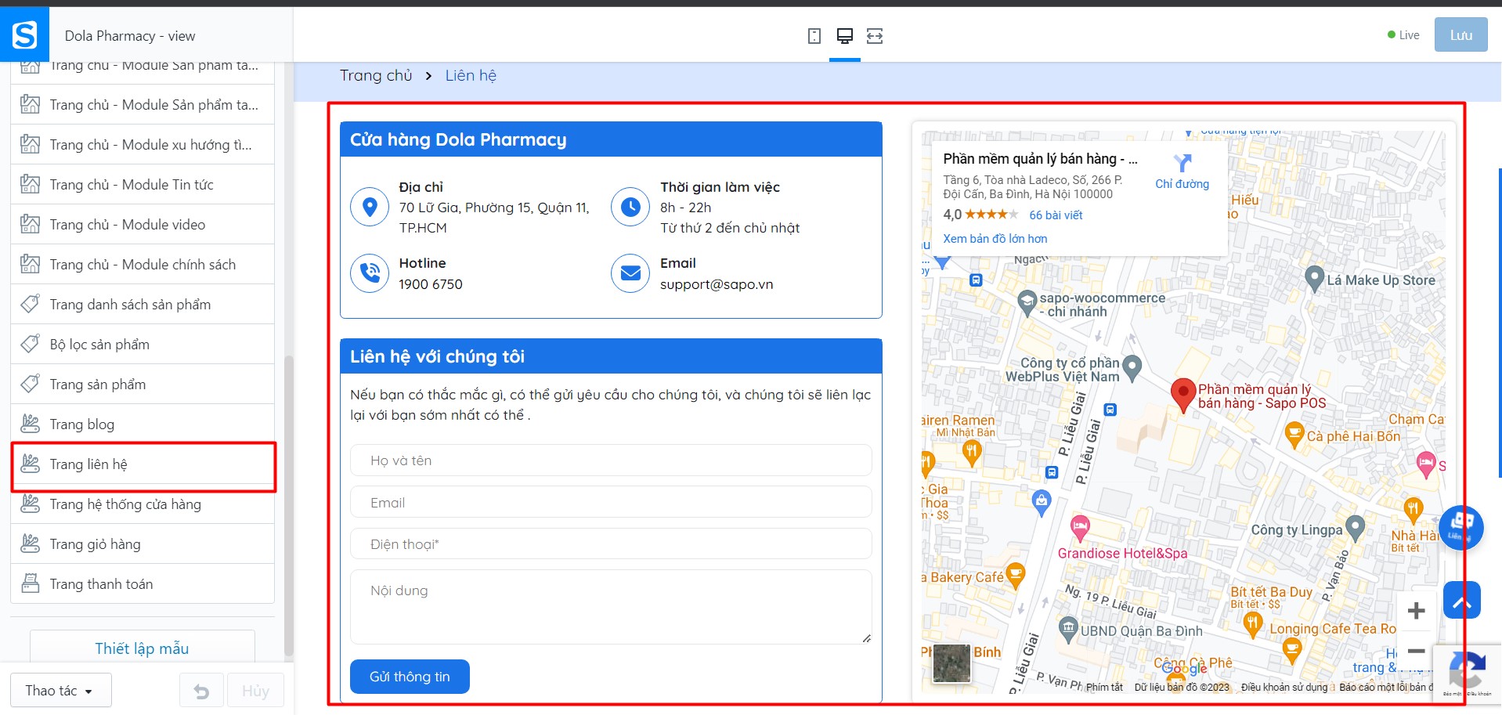Viewport: 1502px width, 715px height.
Task: Open the 66 bài viết reviews link
Action: (1056, 215)
